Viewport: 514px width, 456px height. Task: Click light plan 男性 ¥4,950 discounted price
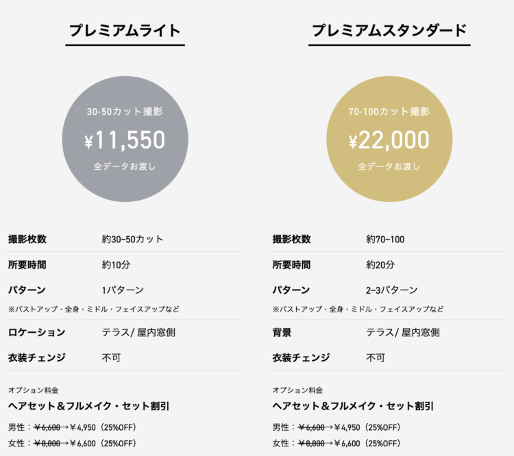click(83, 427)
